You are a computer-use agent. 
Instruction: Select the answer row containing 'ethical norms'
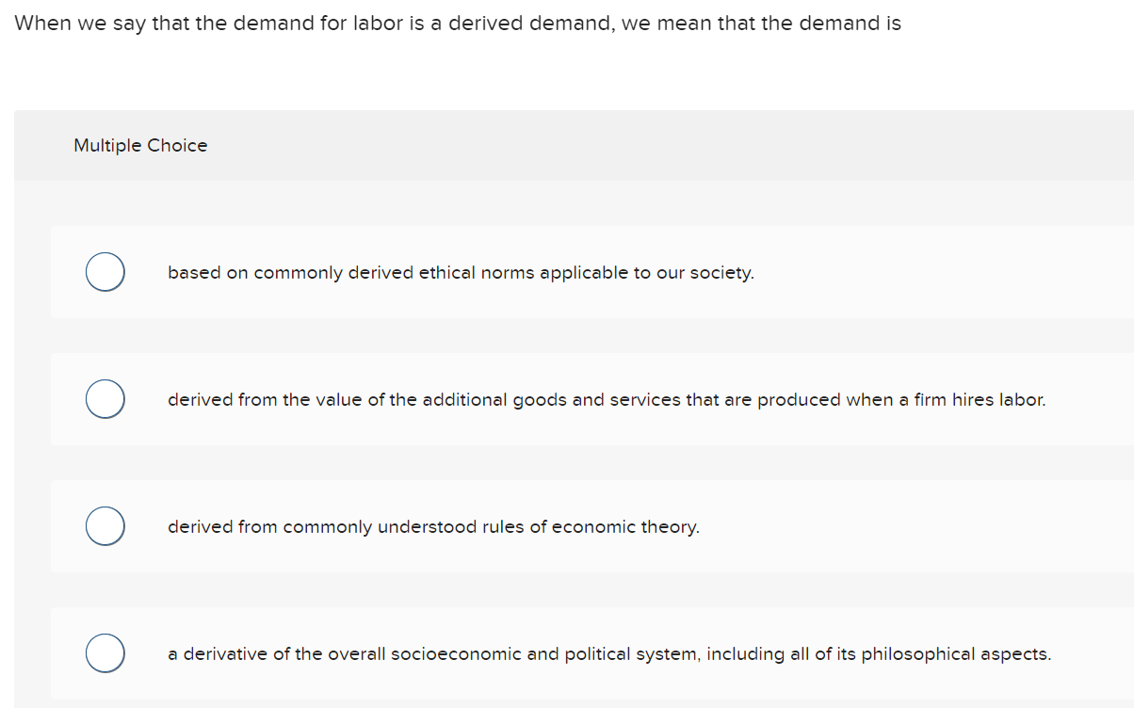pos(565,272)
